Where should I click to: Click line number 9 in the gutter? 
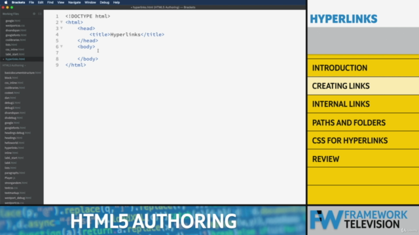click(57, 65)
